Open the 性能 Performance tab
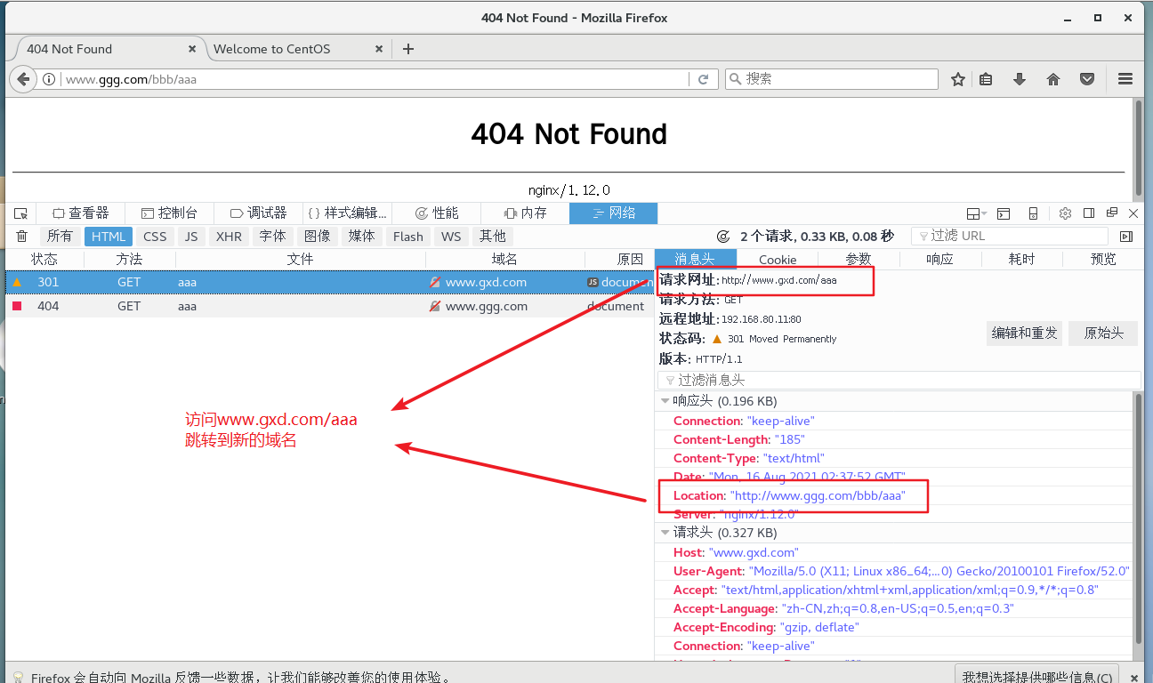The image size is (1153, 683). point(436,213)
